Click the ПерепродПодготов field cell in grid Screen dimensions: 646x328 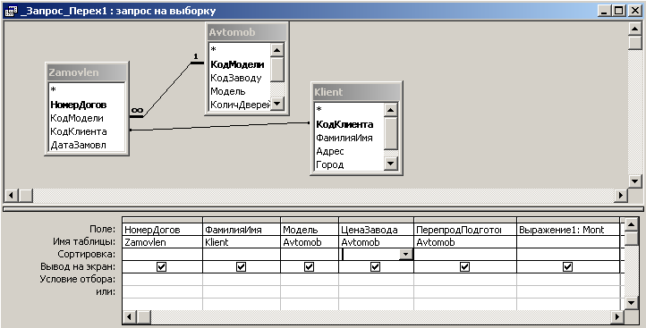click(465, 230)
